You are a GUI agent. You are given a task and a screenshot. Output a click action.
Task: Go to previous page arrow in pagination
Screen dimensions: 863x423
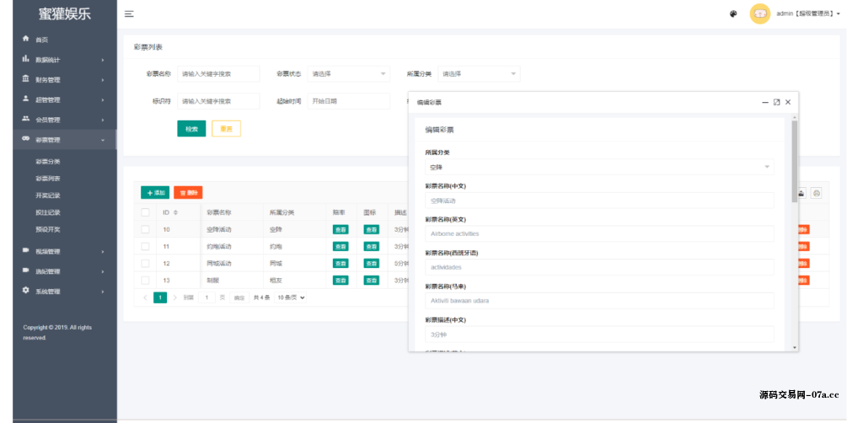pos(145,297)
